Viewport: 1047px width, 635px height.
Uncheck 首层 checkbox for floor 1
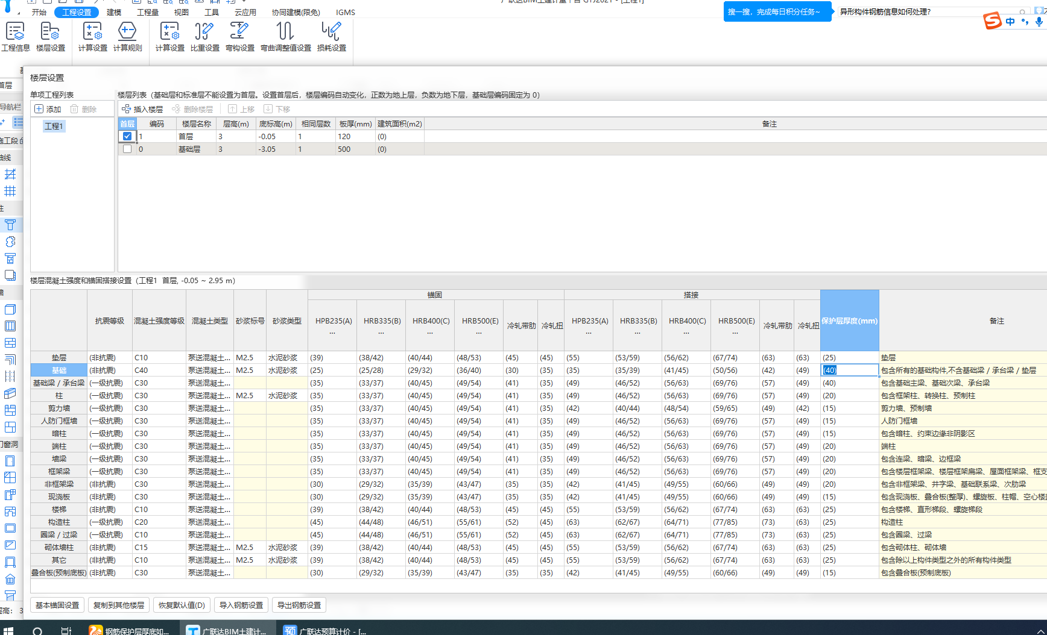tap(127, 136)
